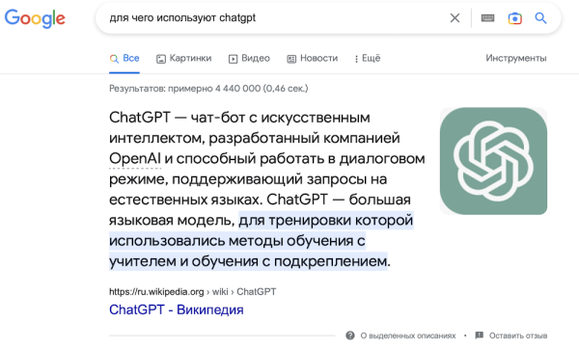Image resolution: width=579 pixels, height=349 pixels.
Task: Clear the search query with X icon
Action: click(455, 18)
